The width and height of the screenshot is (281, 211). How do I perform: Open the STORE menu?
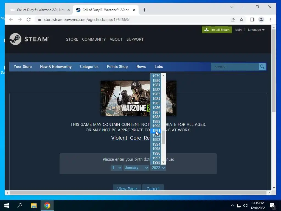pyautogui.click(x=72, y=39)
